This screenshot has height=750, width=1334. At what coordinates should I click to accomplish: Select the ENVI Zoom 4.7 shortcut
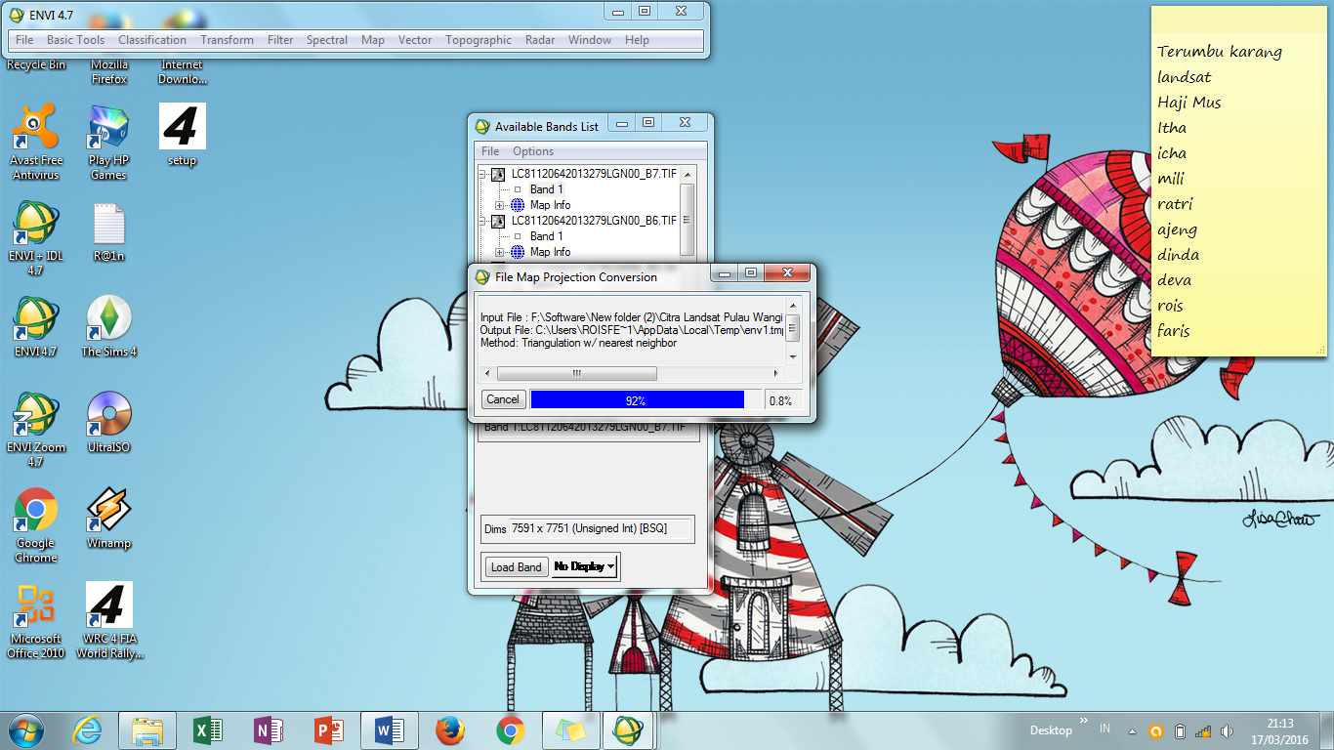[36, 430]
